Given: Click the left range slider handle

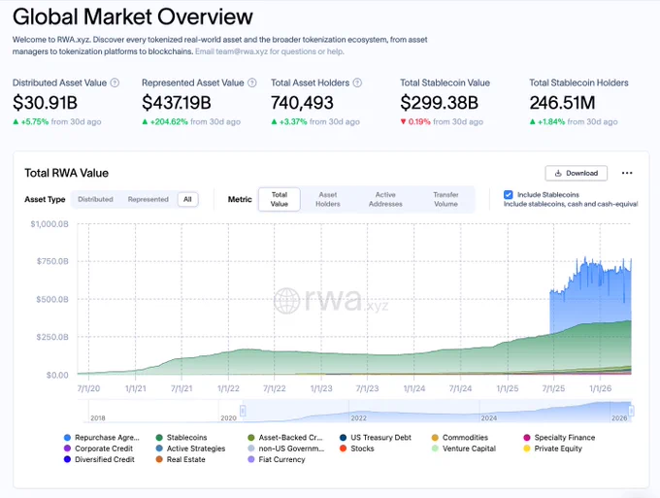Looking at the screenshot, I should [243, 411].
